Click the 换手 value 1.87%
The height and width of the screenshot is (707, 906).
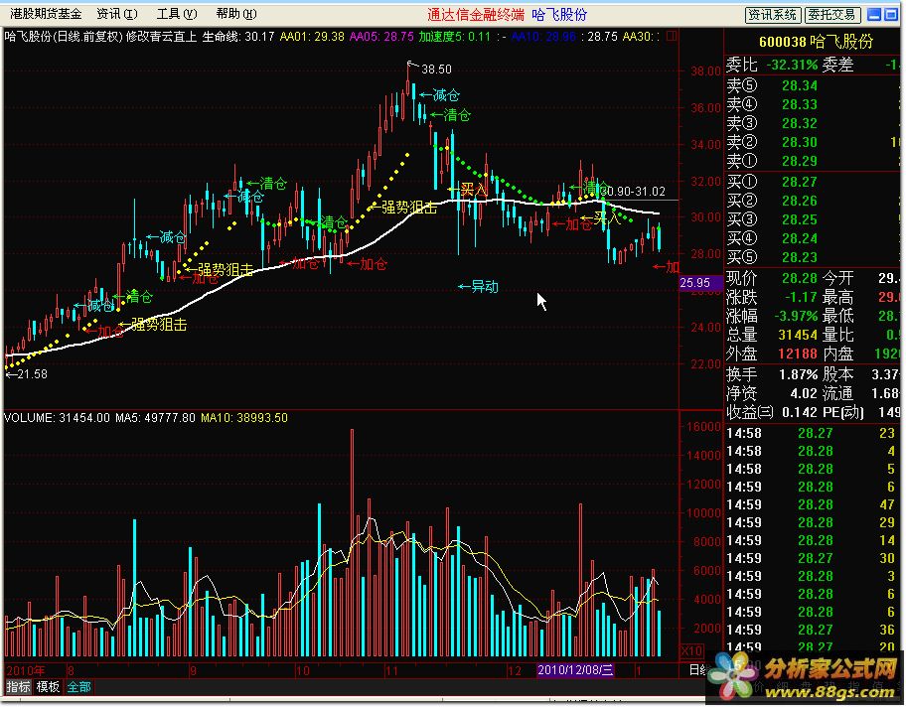tap(798, 375)
